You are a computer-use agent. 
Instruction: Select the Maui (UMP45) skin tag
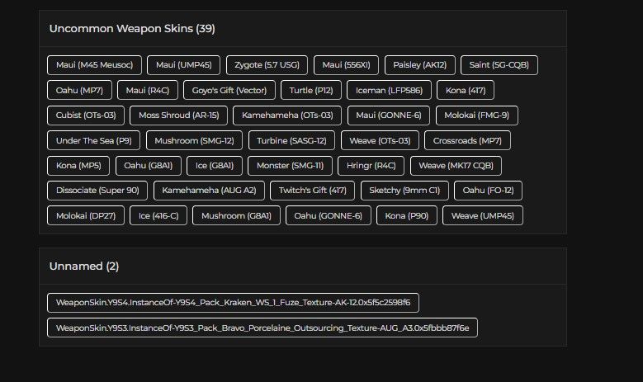(184, 65)
